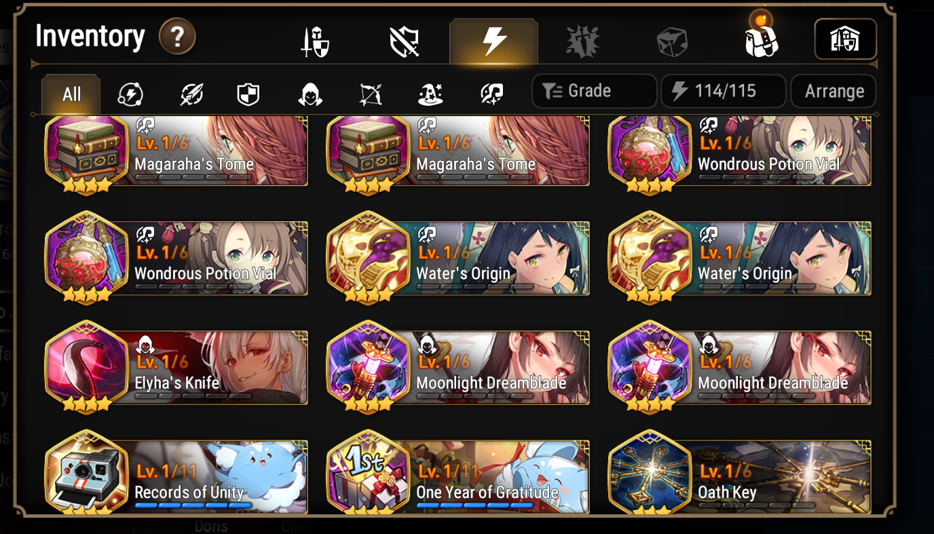Viewport: 934px width, 534px height.
Task: Filter artifacts by Thief hooded class
Action: tap(310, 94)
